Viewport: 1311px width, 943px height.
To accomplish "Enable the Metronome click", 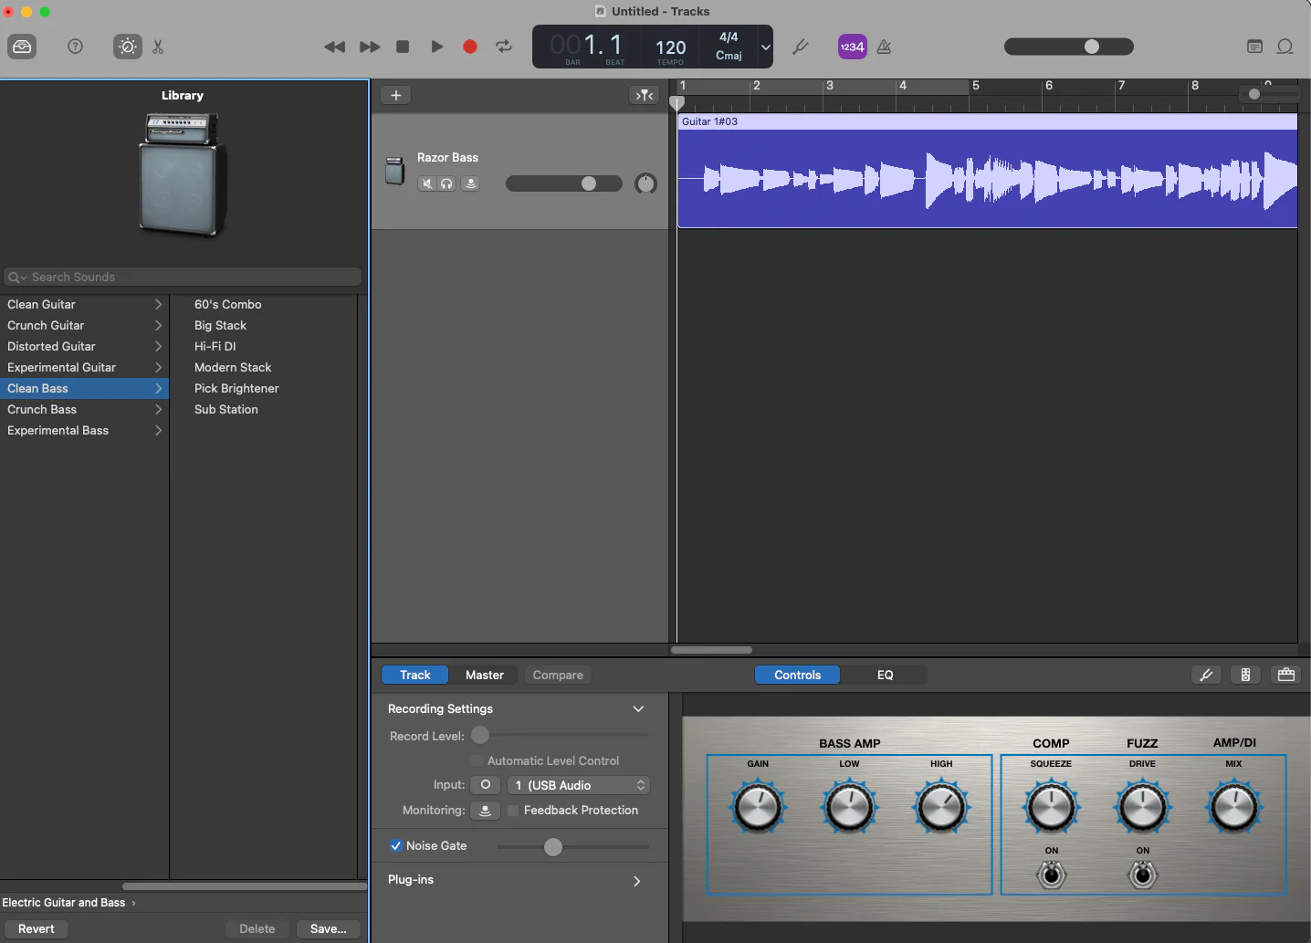I will 884,47.
